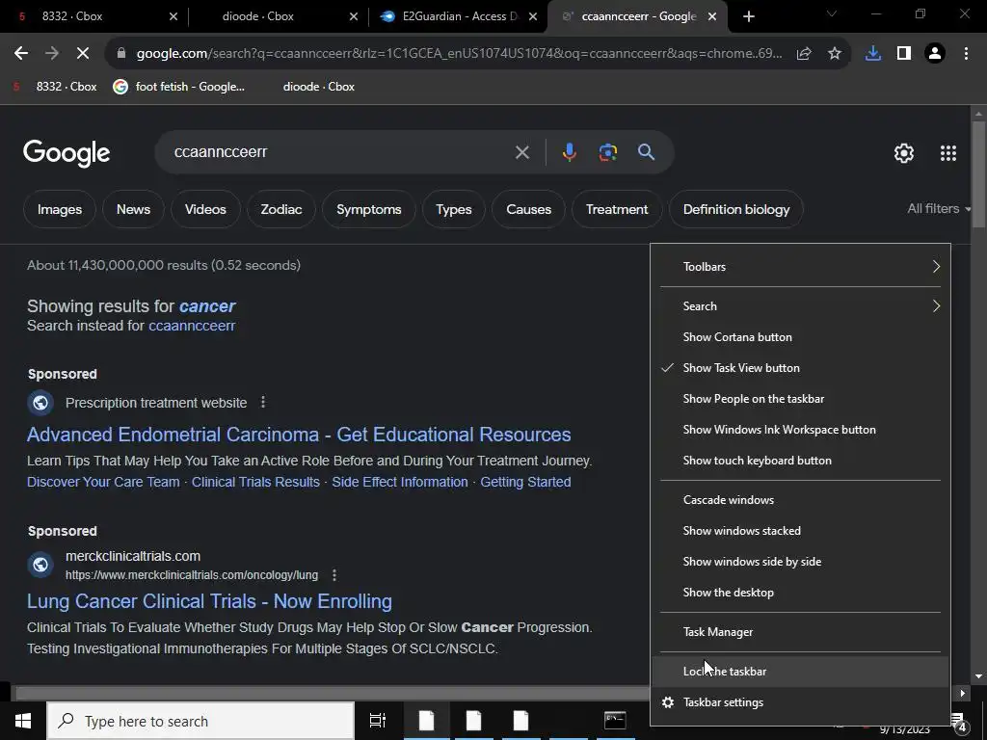Open Taskbar settings
The image size is (987, 740).
pyautogui.click(x=800, y=702)
